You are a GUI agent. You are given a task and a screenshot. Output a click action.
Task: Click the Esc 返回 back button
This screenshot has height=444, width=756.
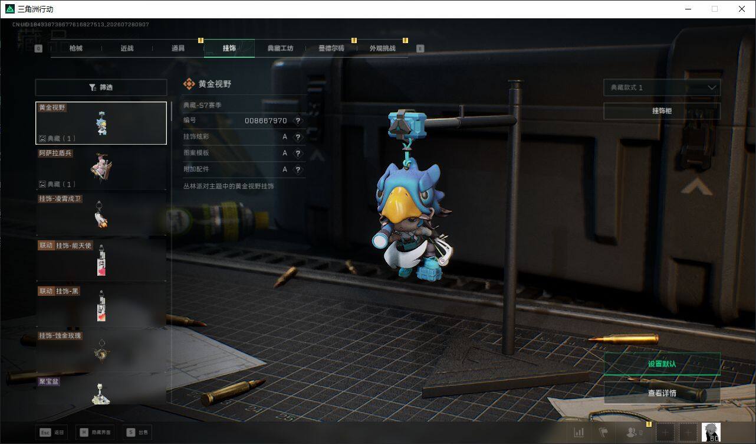(51, 432)
